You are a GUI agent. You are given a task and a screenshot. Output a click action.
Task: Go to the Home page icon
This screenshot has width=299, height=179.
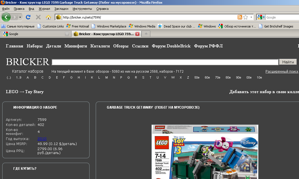click(x=48, y=17)
